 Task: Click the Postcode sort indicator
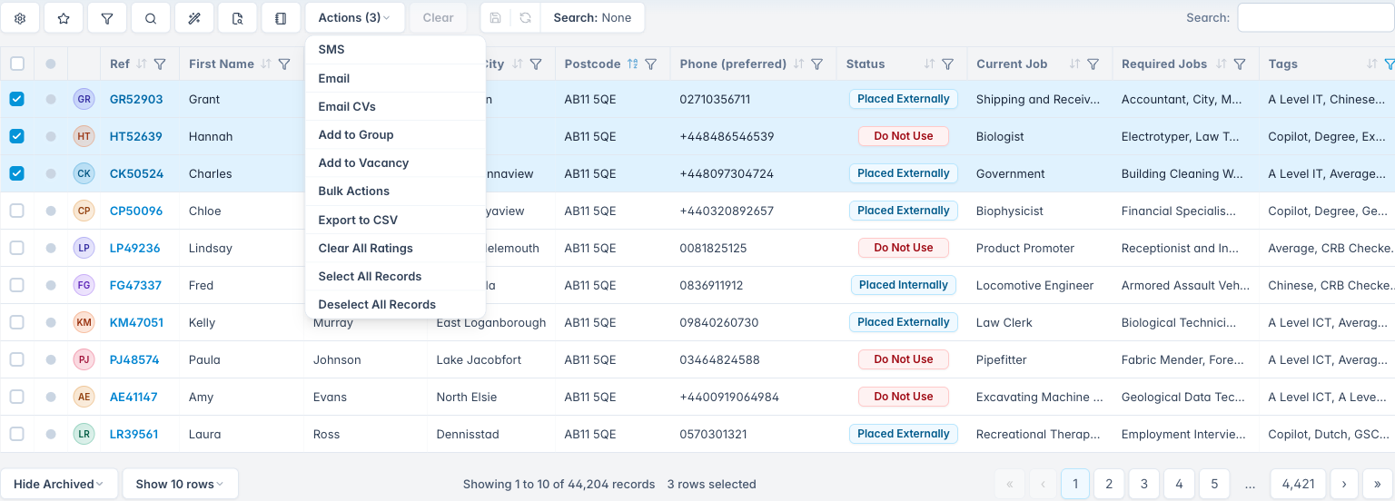coord(633,64)
